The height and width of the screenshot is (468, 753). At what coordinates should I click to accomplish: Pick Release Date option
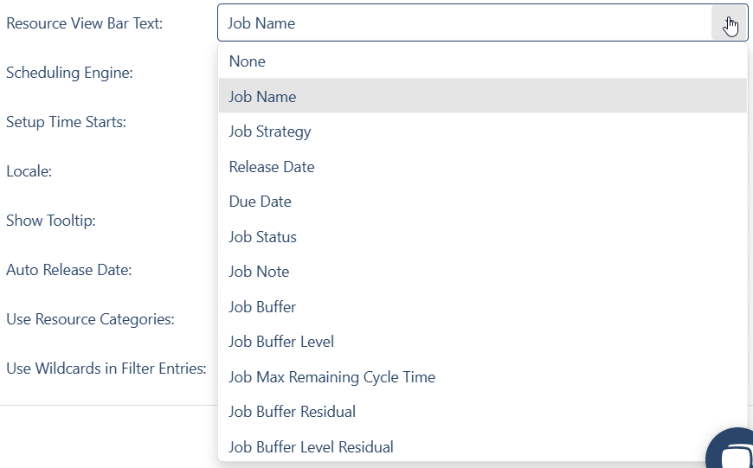click(482, 167)
